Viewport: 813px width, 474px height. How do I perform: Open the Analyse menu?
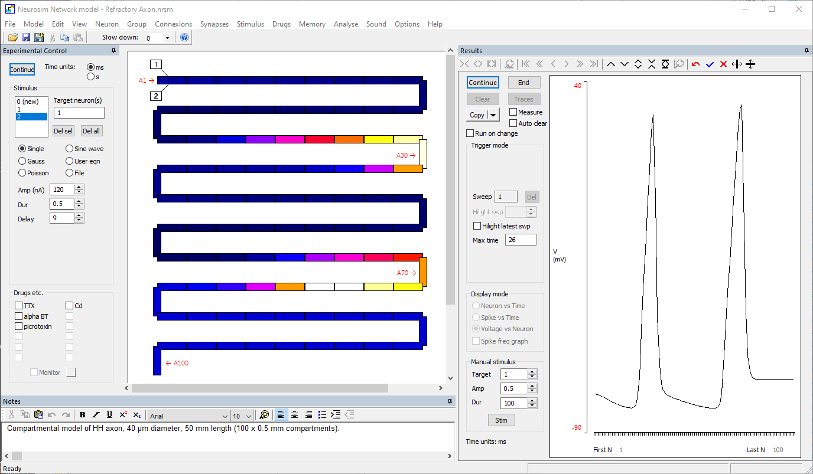(x=346, y=24)
